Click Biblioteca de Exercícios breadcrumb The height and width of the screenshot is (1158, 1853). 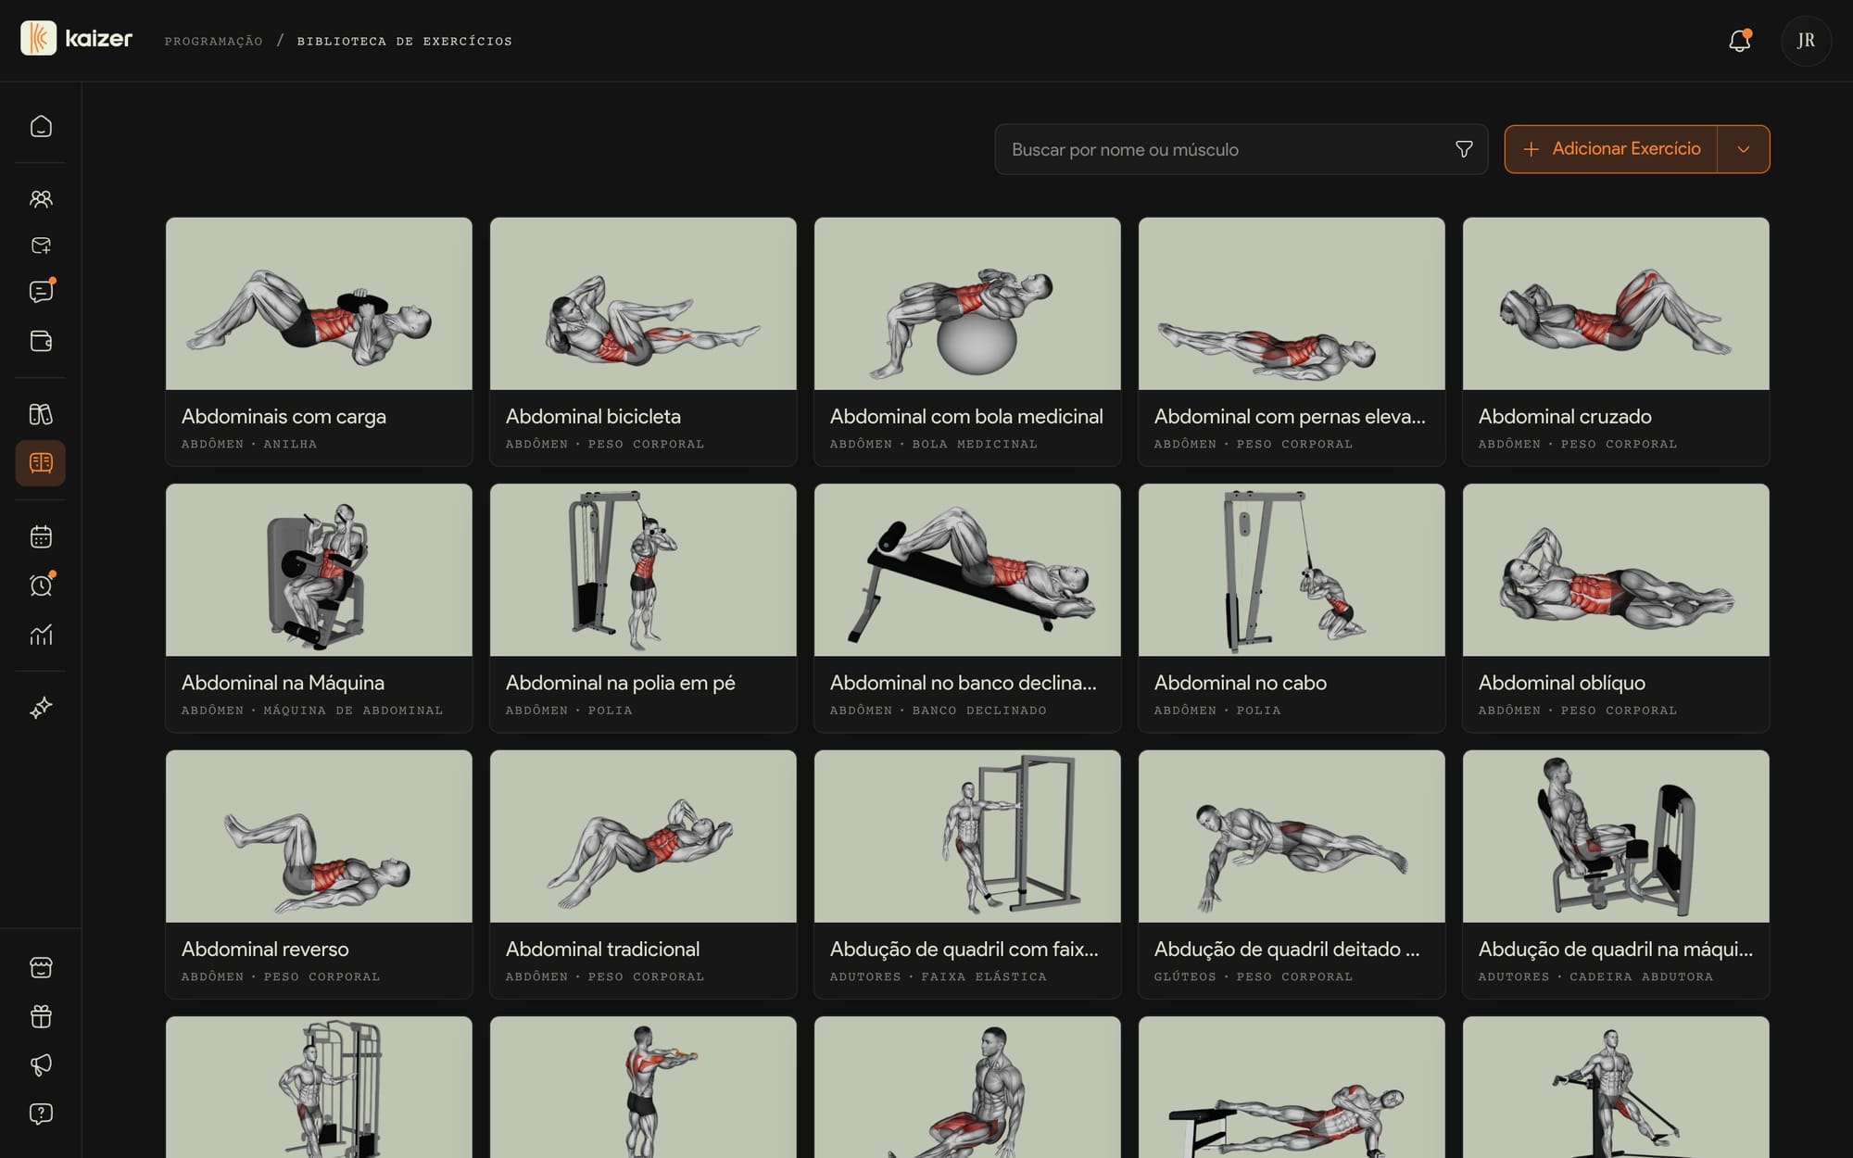coord(405,41)
